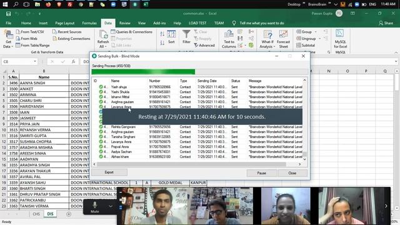Open Recent Sources
The height and width of the screenshot is (225, 400).
point(67,32)
